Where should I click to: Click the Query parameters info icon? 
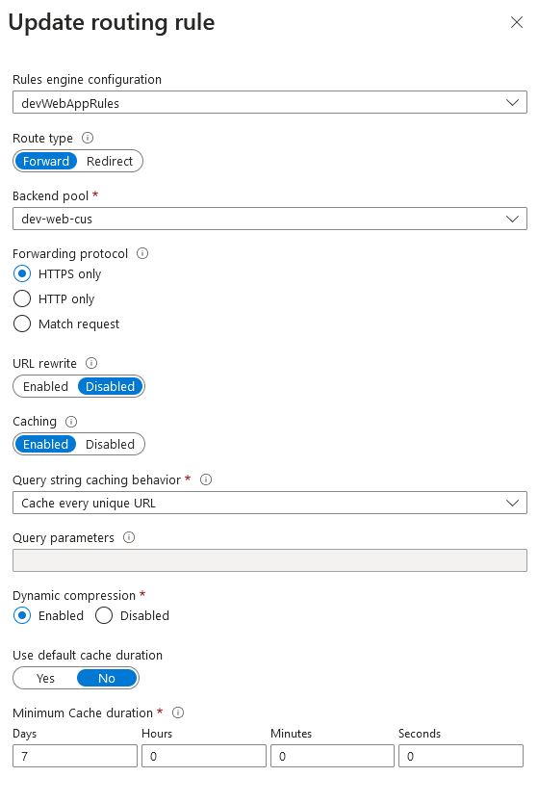[x=129, y=537]
